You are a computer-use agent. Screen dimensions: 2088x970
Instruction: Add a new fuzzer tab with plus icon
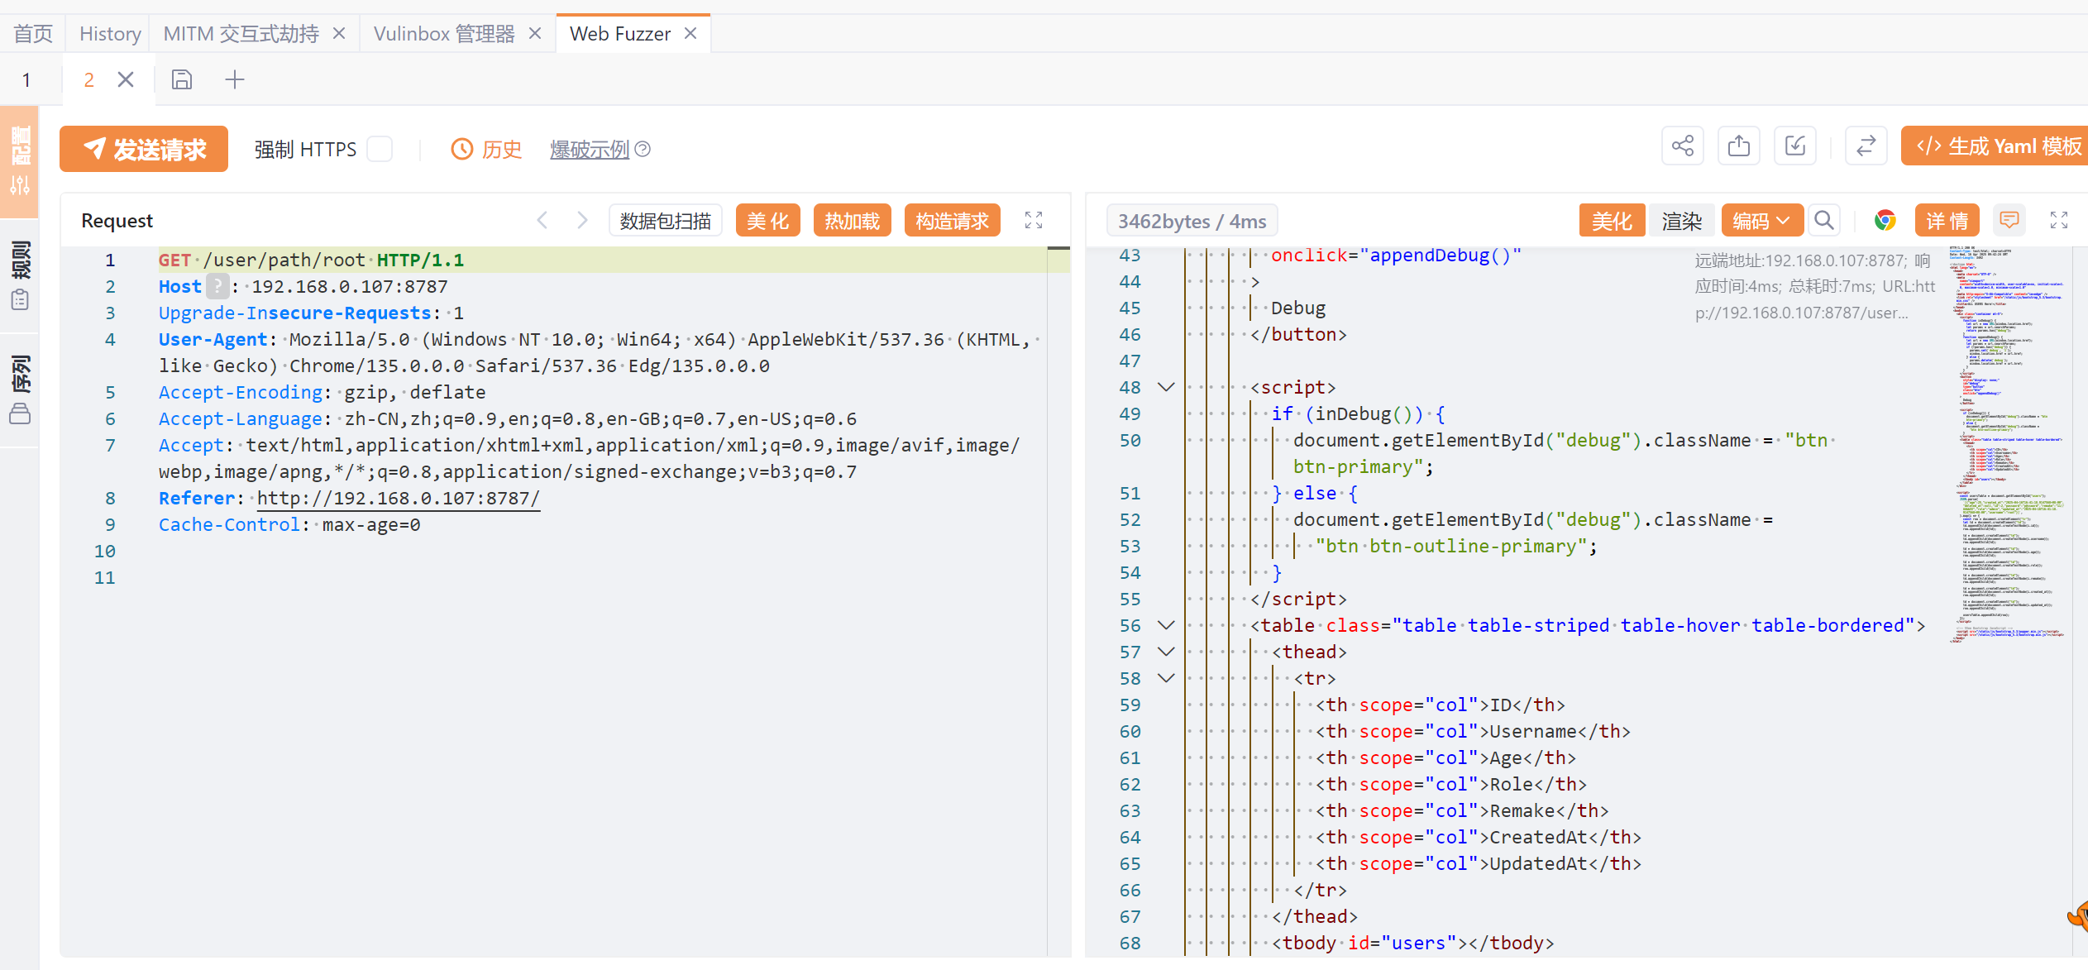(235, 79)
